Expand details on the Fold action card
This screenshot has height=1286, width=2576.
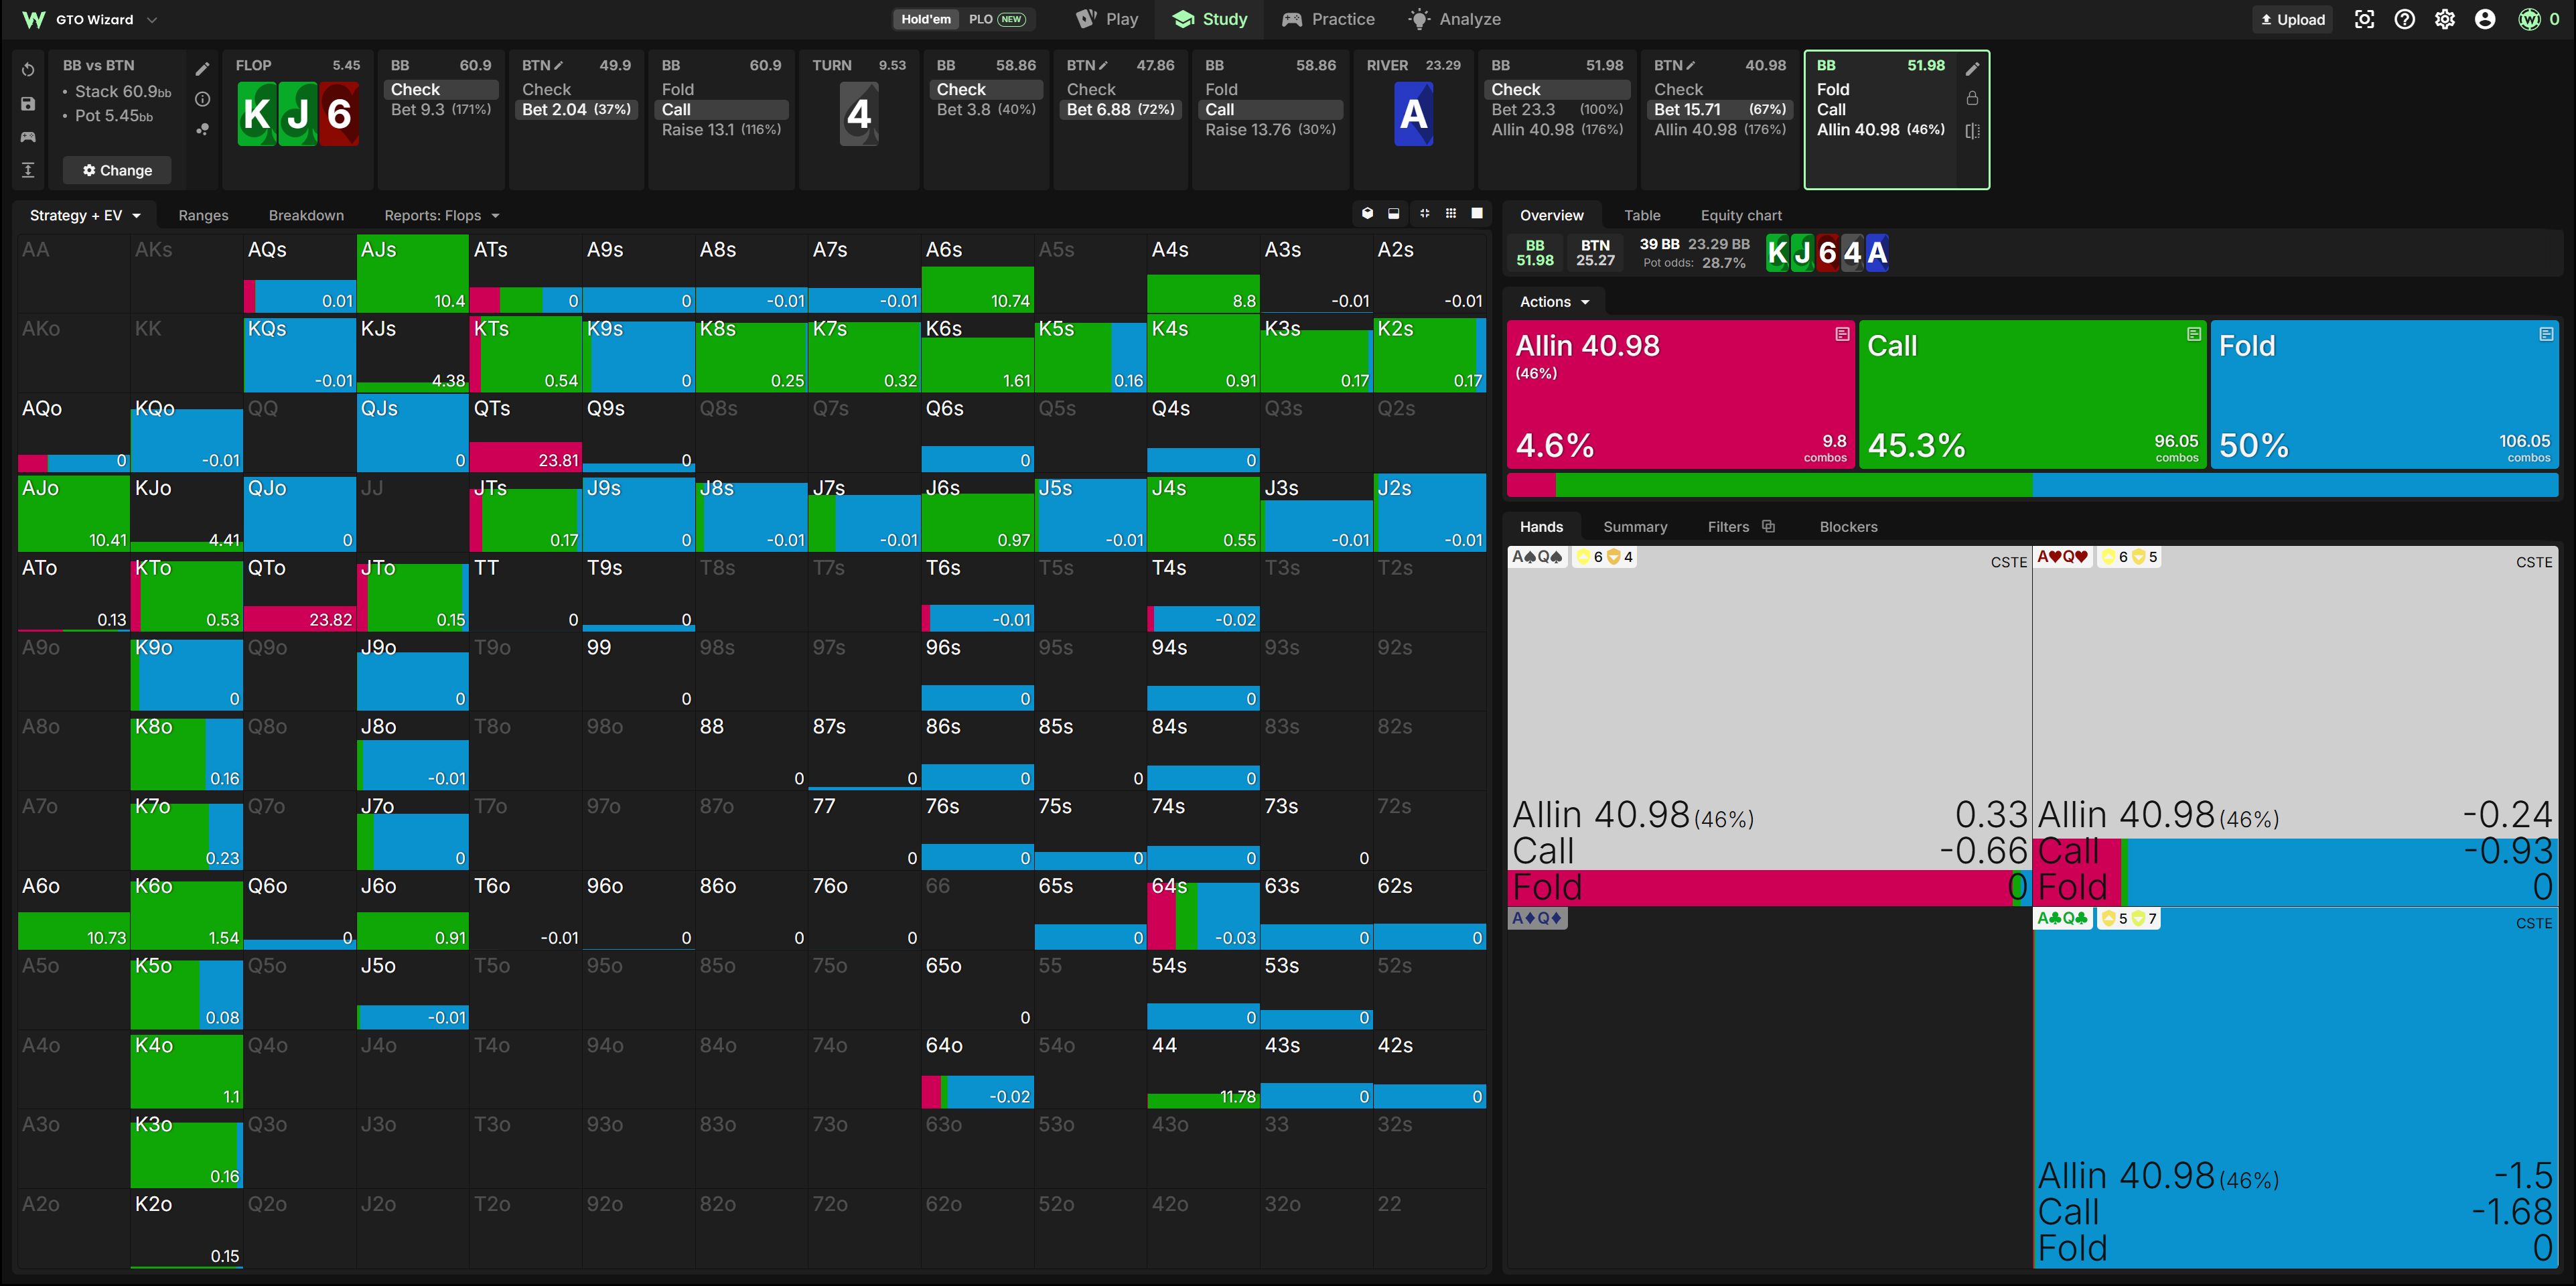click(2546, 334)
